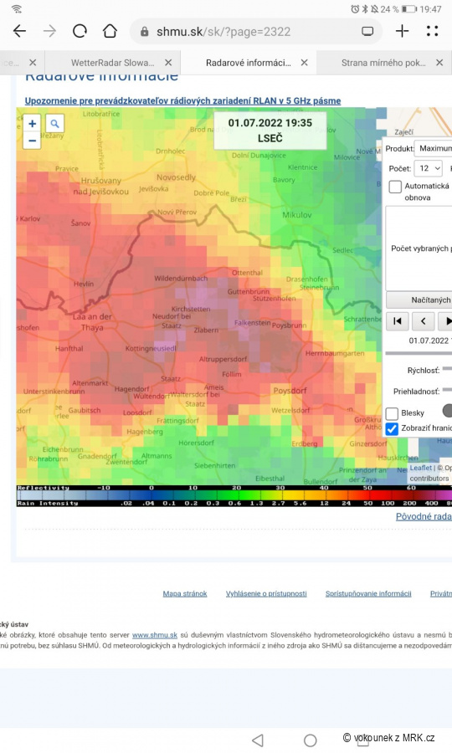Go back using the browser back arrow
Viewport: 452px width, 753px height.
[x=19, y=32]
